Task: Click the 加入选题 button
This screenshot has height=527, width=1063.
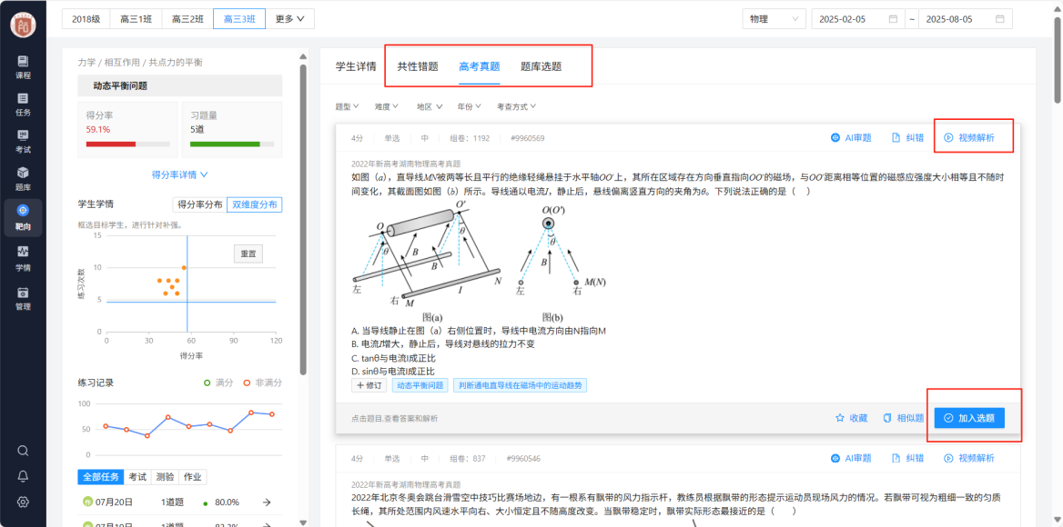Action: (x=969, y=418)
